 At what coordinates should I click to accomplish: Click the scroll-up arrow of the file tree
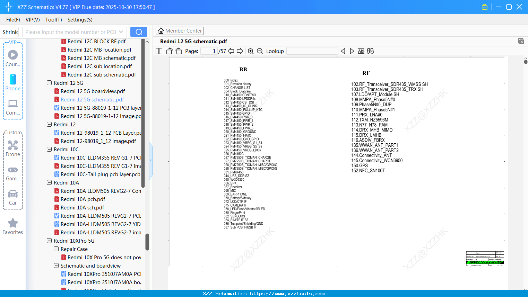click(147, 42)
